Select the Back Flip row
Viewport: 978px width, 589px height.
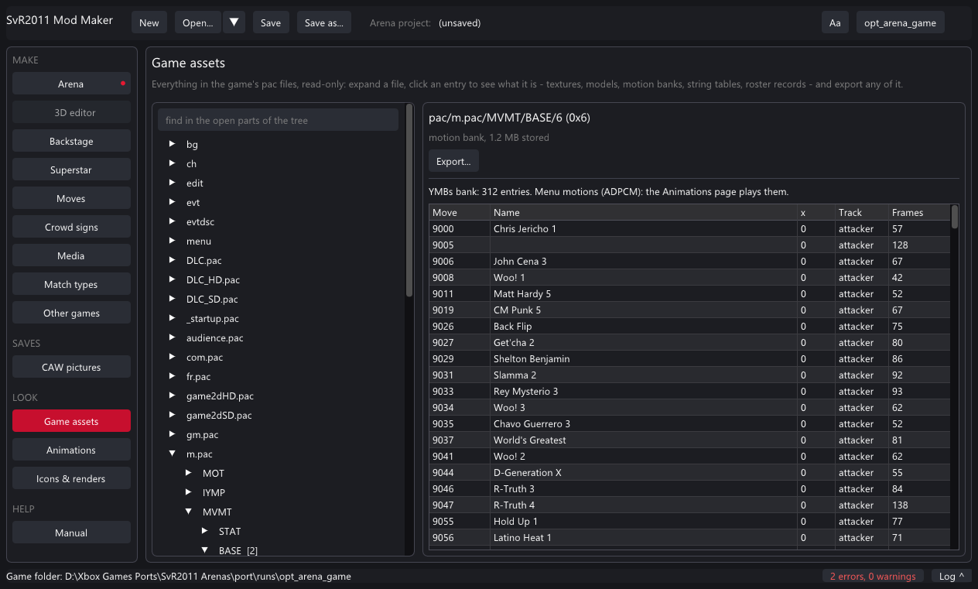click(689, 327)
